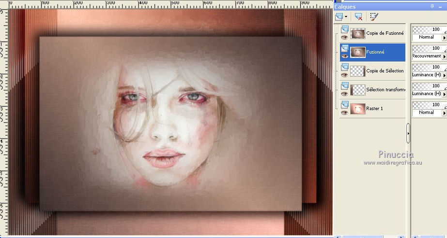Pin the Calques palette with the pushpin

click(x=432, y=6)
